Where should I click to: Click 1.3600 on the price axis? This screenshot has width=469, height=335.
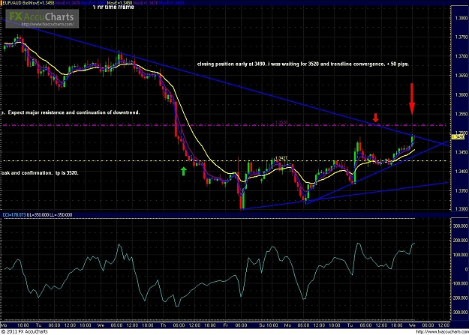pyautogui.click(x=461, y=94)
